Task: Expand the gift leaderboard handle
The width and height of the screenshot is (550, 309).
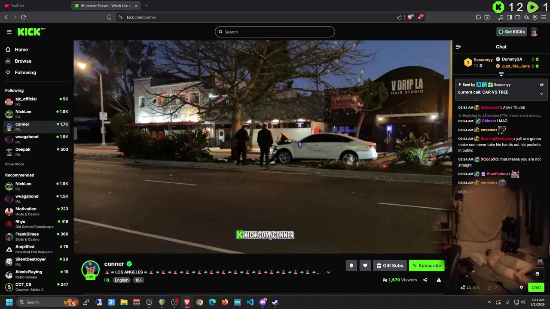Action: 501,75
